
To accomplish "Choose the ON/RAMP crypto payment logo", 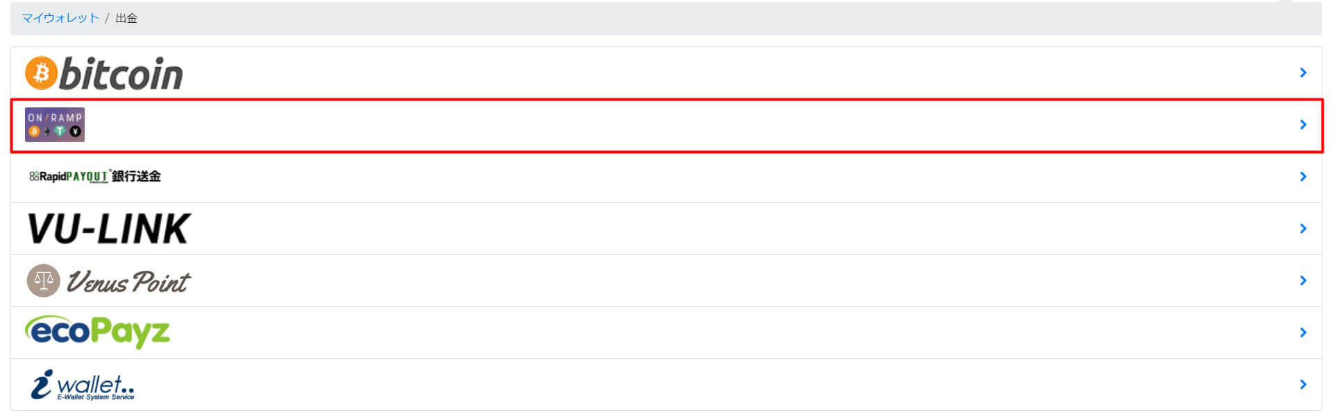I will click(x=55, y=125).
